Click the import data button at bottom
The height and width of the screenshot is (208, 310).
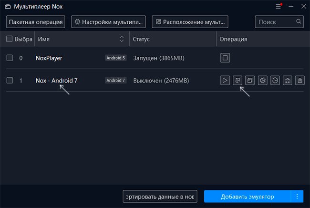point(160,197)
